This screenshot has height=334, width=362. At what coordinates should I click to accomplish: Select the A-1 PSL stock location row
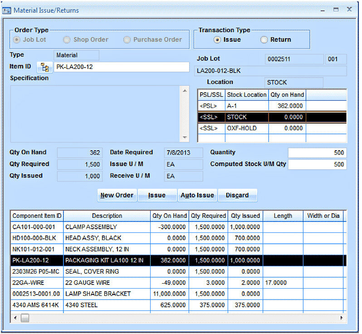[246, 106]
